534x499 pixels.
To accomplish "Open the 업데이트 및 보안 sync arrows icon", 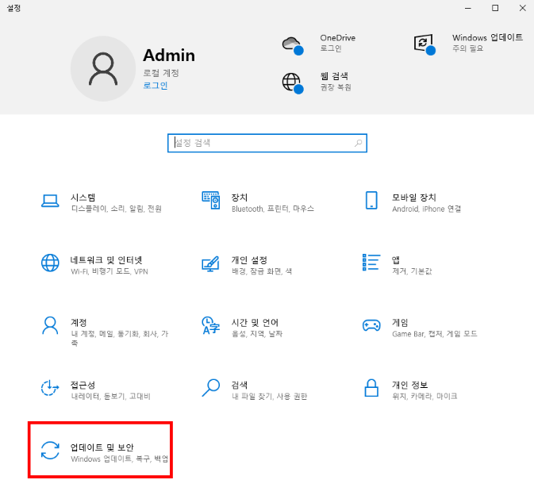I will (x=50, y=451).
